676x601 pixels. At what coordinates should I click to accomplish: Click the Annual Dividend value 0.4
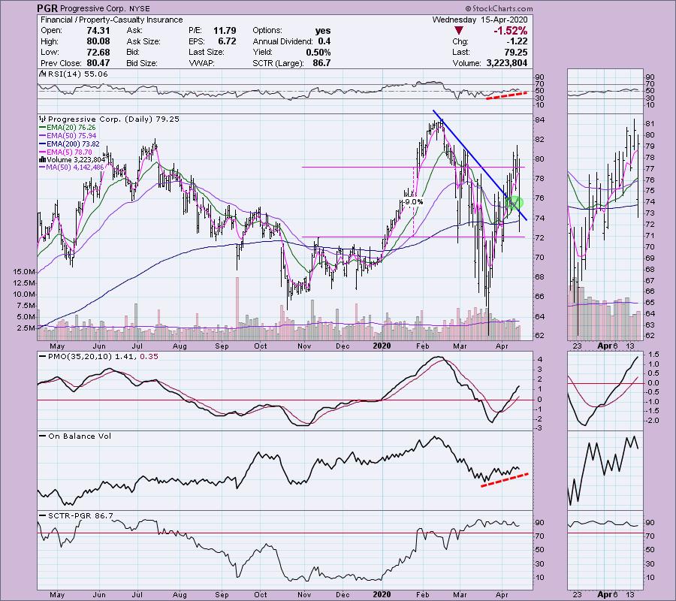click(324, 41)
